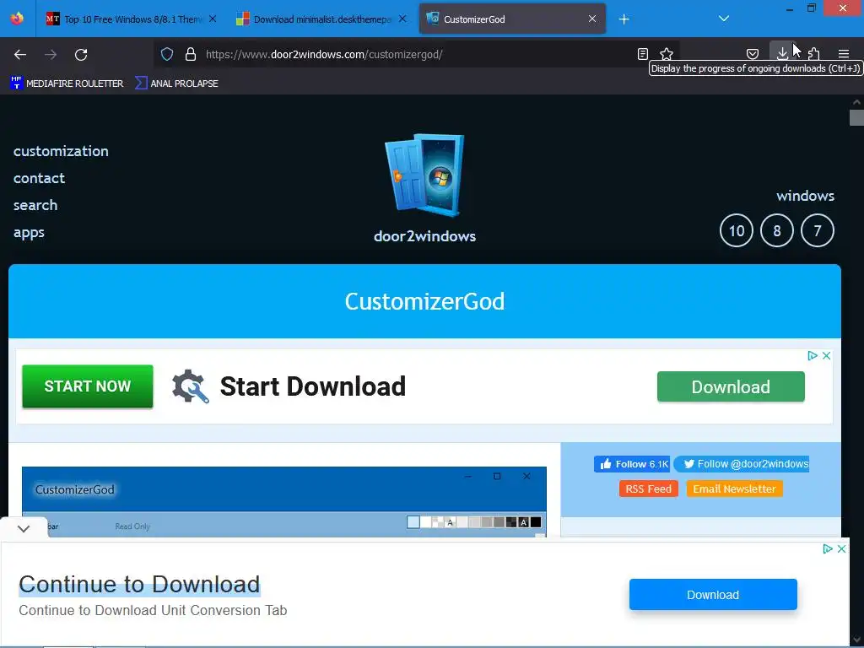
Task: Bookmark this page with the star icon
Action: pos(667,54)
